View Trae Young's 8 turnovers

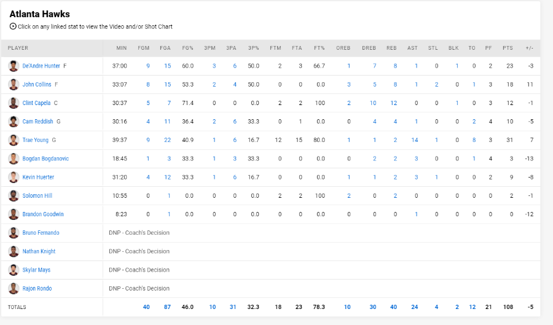474,140
